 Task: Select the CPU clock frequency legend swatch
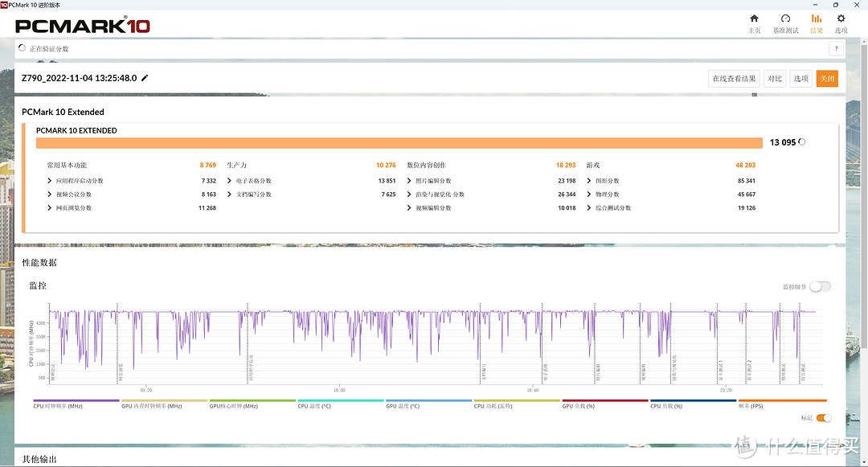click(x=76, y=400)
